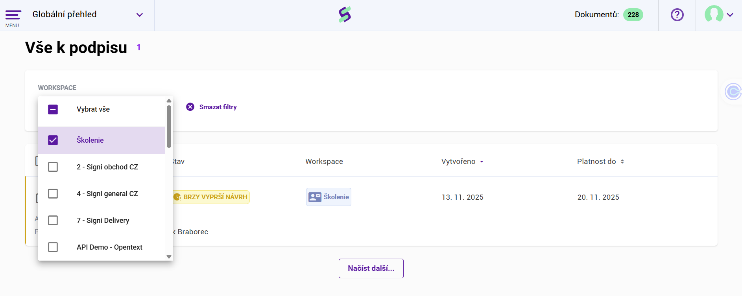
Task: Open the user avatar icon
Action: 714,15
